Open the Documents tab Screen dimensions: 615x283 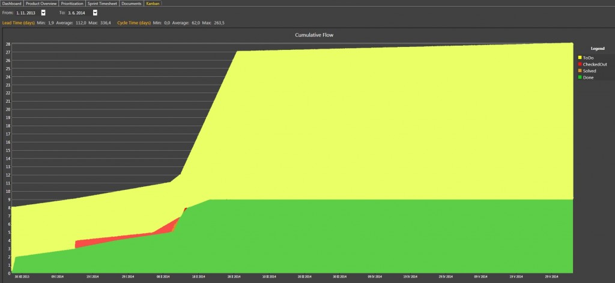[132, 3]
